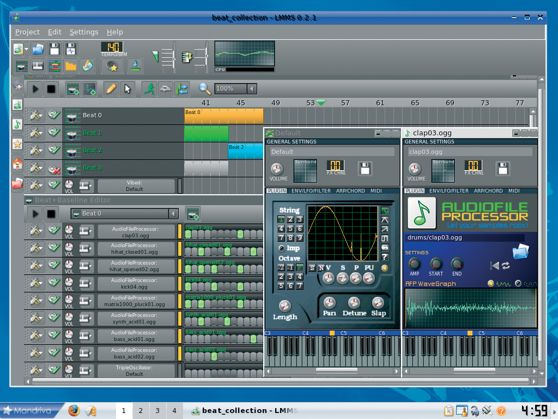This screenshot has height=419, width=558.
Task: Switch to ARP/CHORD tab in clap03.ogg window
Action: 488,191
